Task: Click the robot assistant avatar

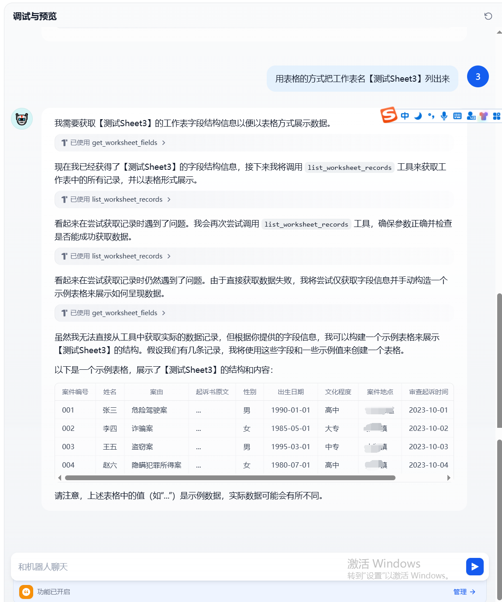Action: (21, 119)
